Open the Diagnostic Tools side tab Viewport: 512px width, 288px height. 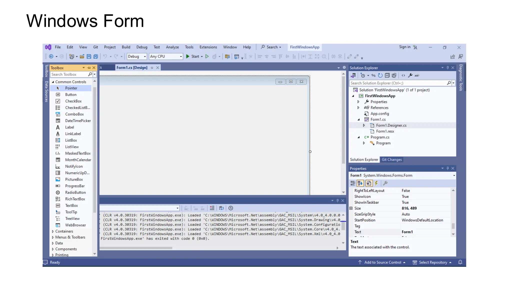461,77
